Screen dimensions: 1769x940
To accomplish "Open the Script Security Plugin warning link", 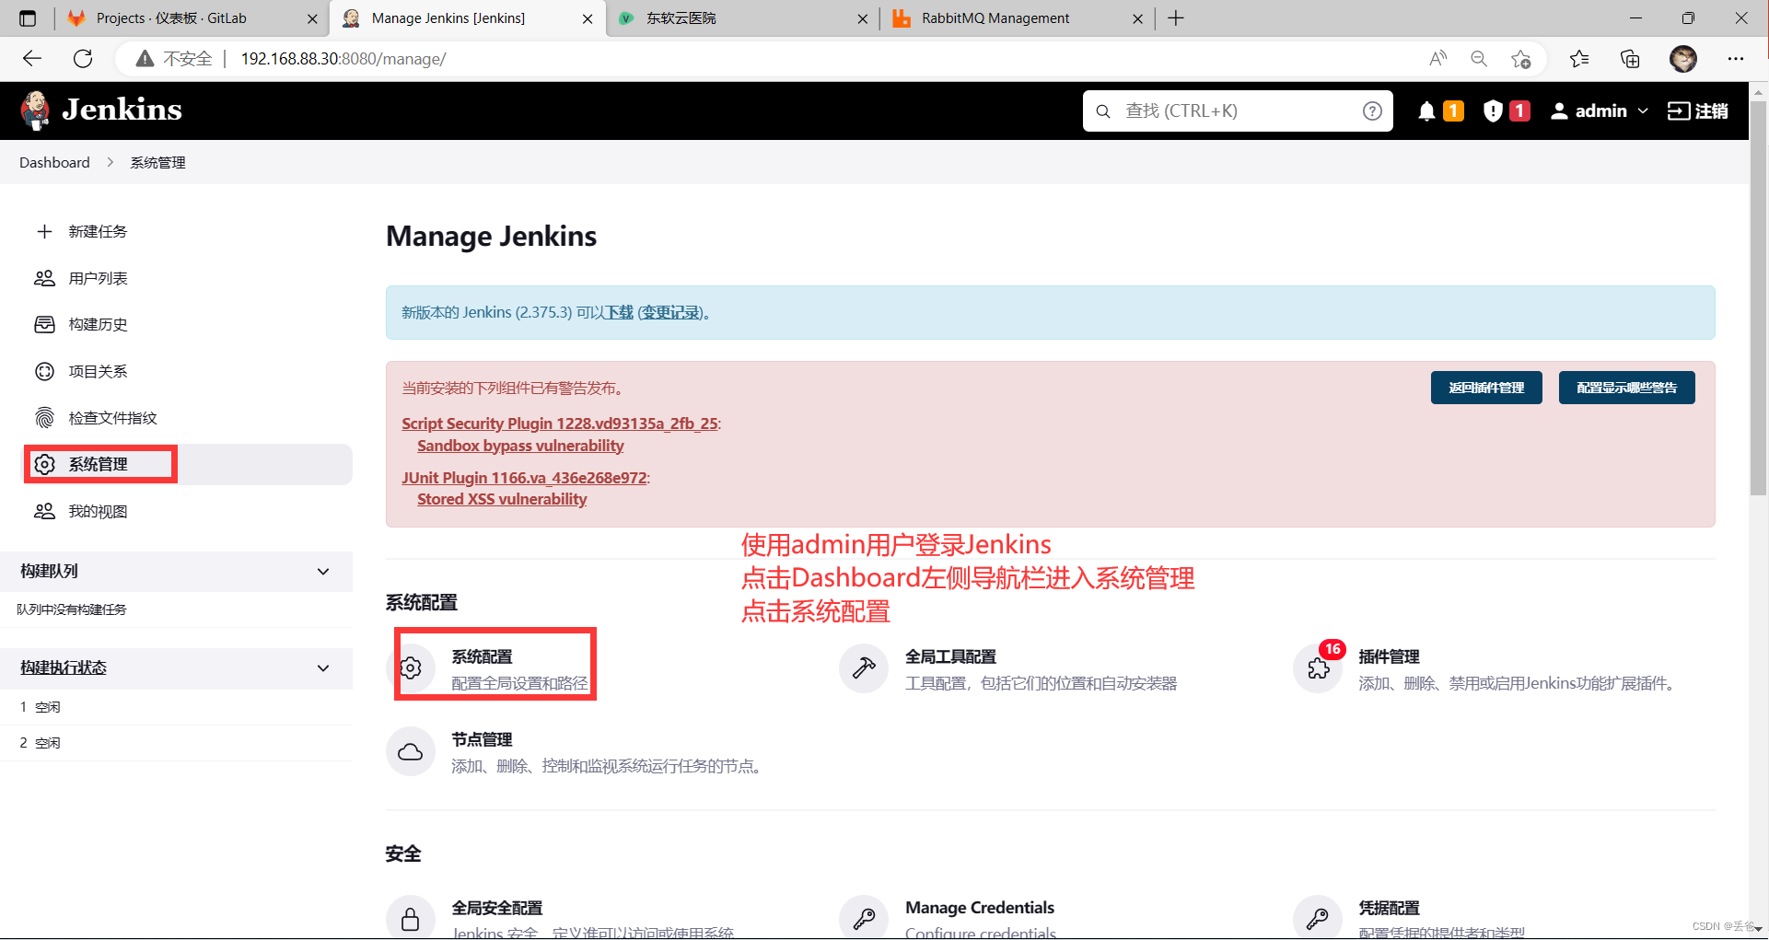I will click(559, 424).
